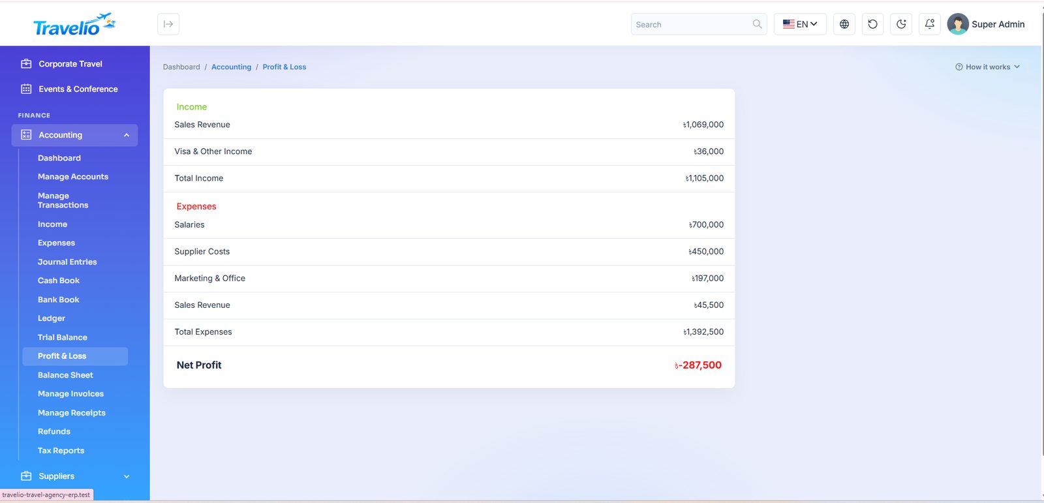Go to Manage Transactions
1044x503 pixels.
[63, 200]
